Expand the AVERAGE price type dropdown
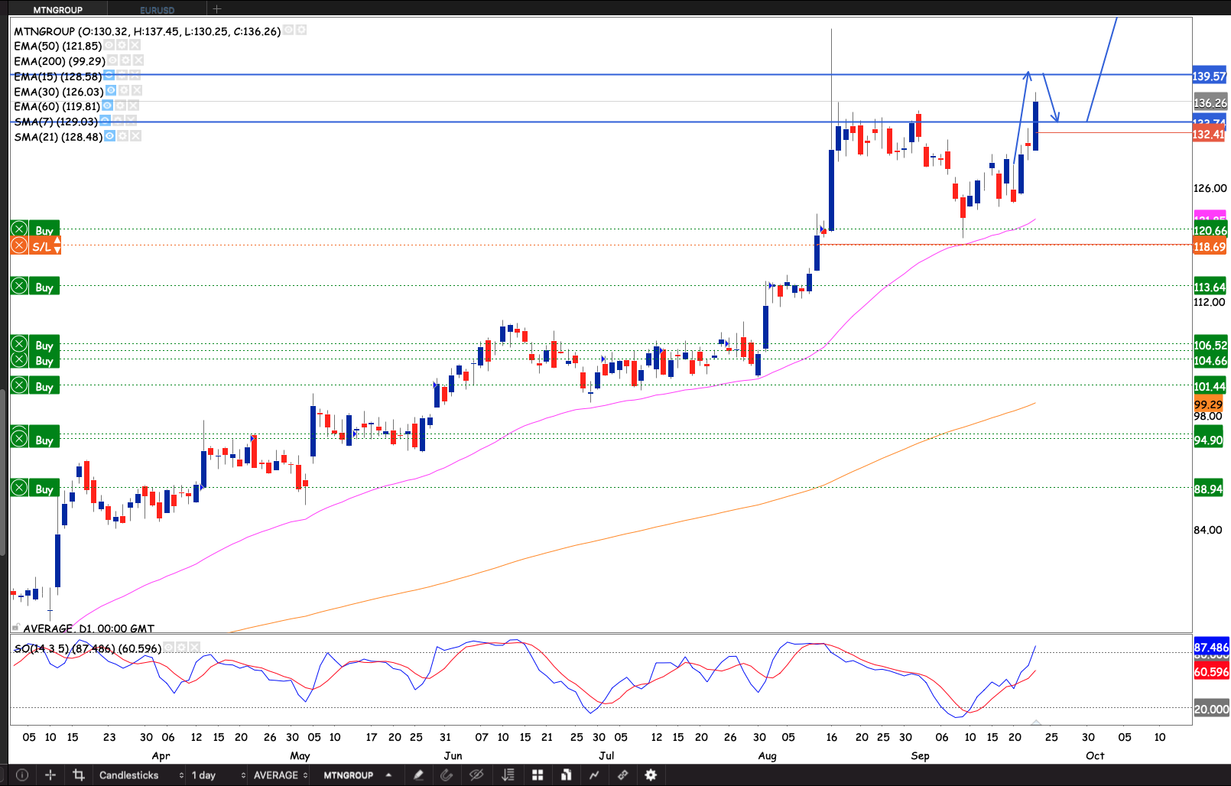The image size is (1231, 786). point(280,775)
